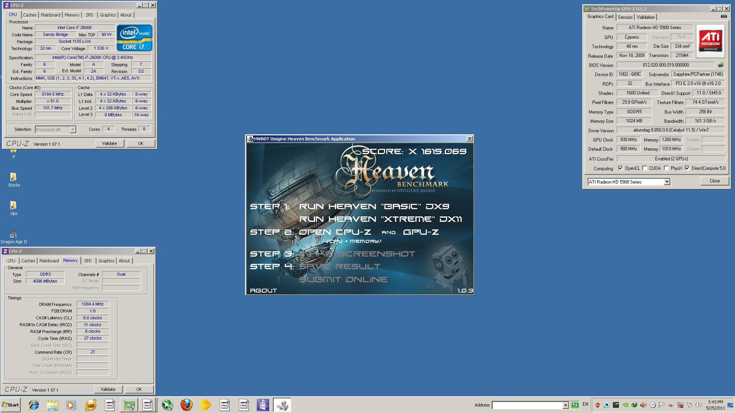Expand the taskbar Address bar dropdown

click(565, 405)
